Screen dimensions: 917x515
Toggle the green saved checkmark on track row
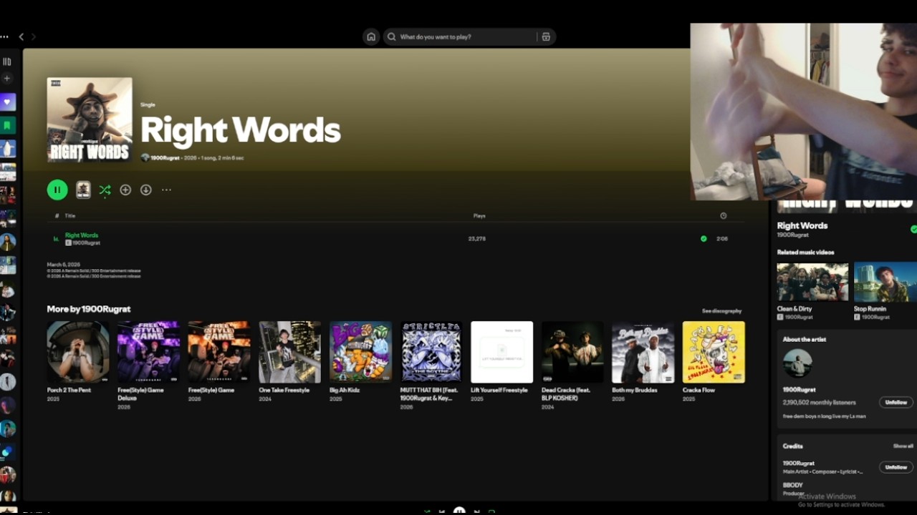click(704, 239)
